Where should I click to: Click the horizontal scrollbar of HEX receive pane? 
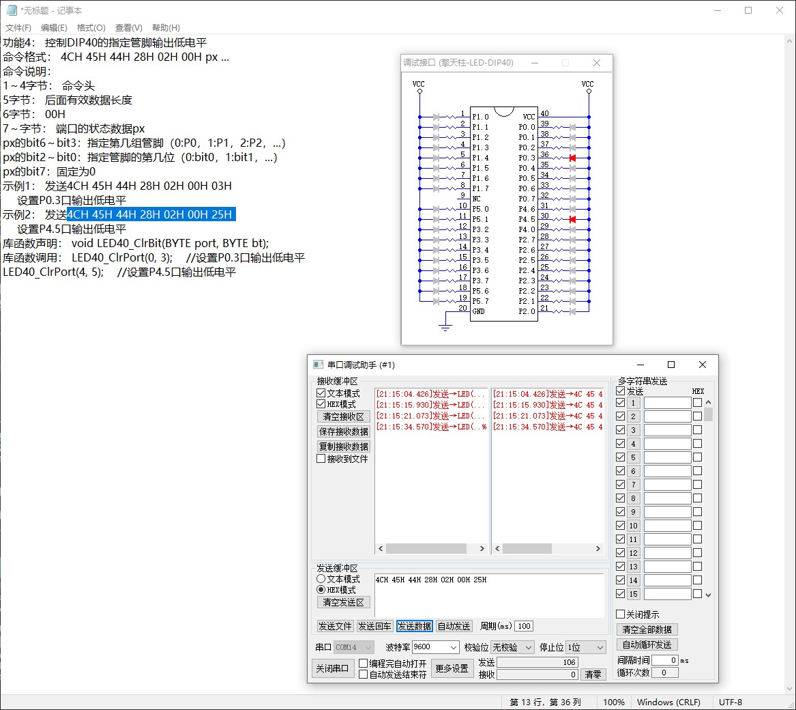pyautogui.click(x=547, y=548)
